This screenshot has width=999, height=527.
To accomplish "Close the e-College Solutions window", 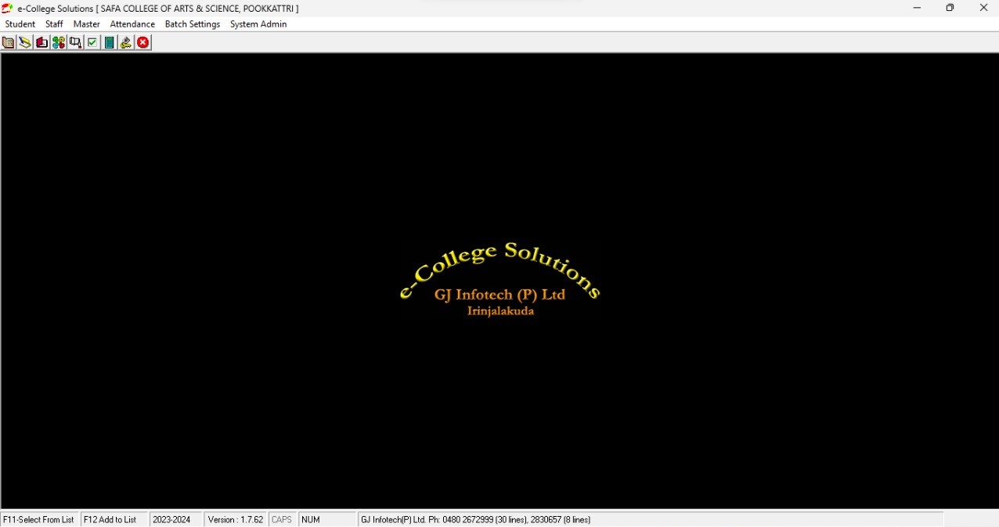I will coord(983,8).
